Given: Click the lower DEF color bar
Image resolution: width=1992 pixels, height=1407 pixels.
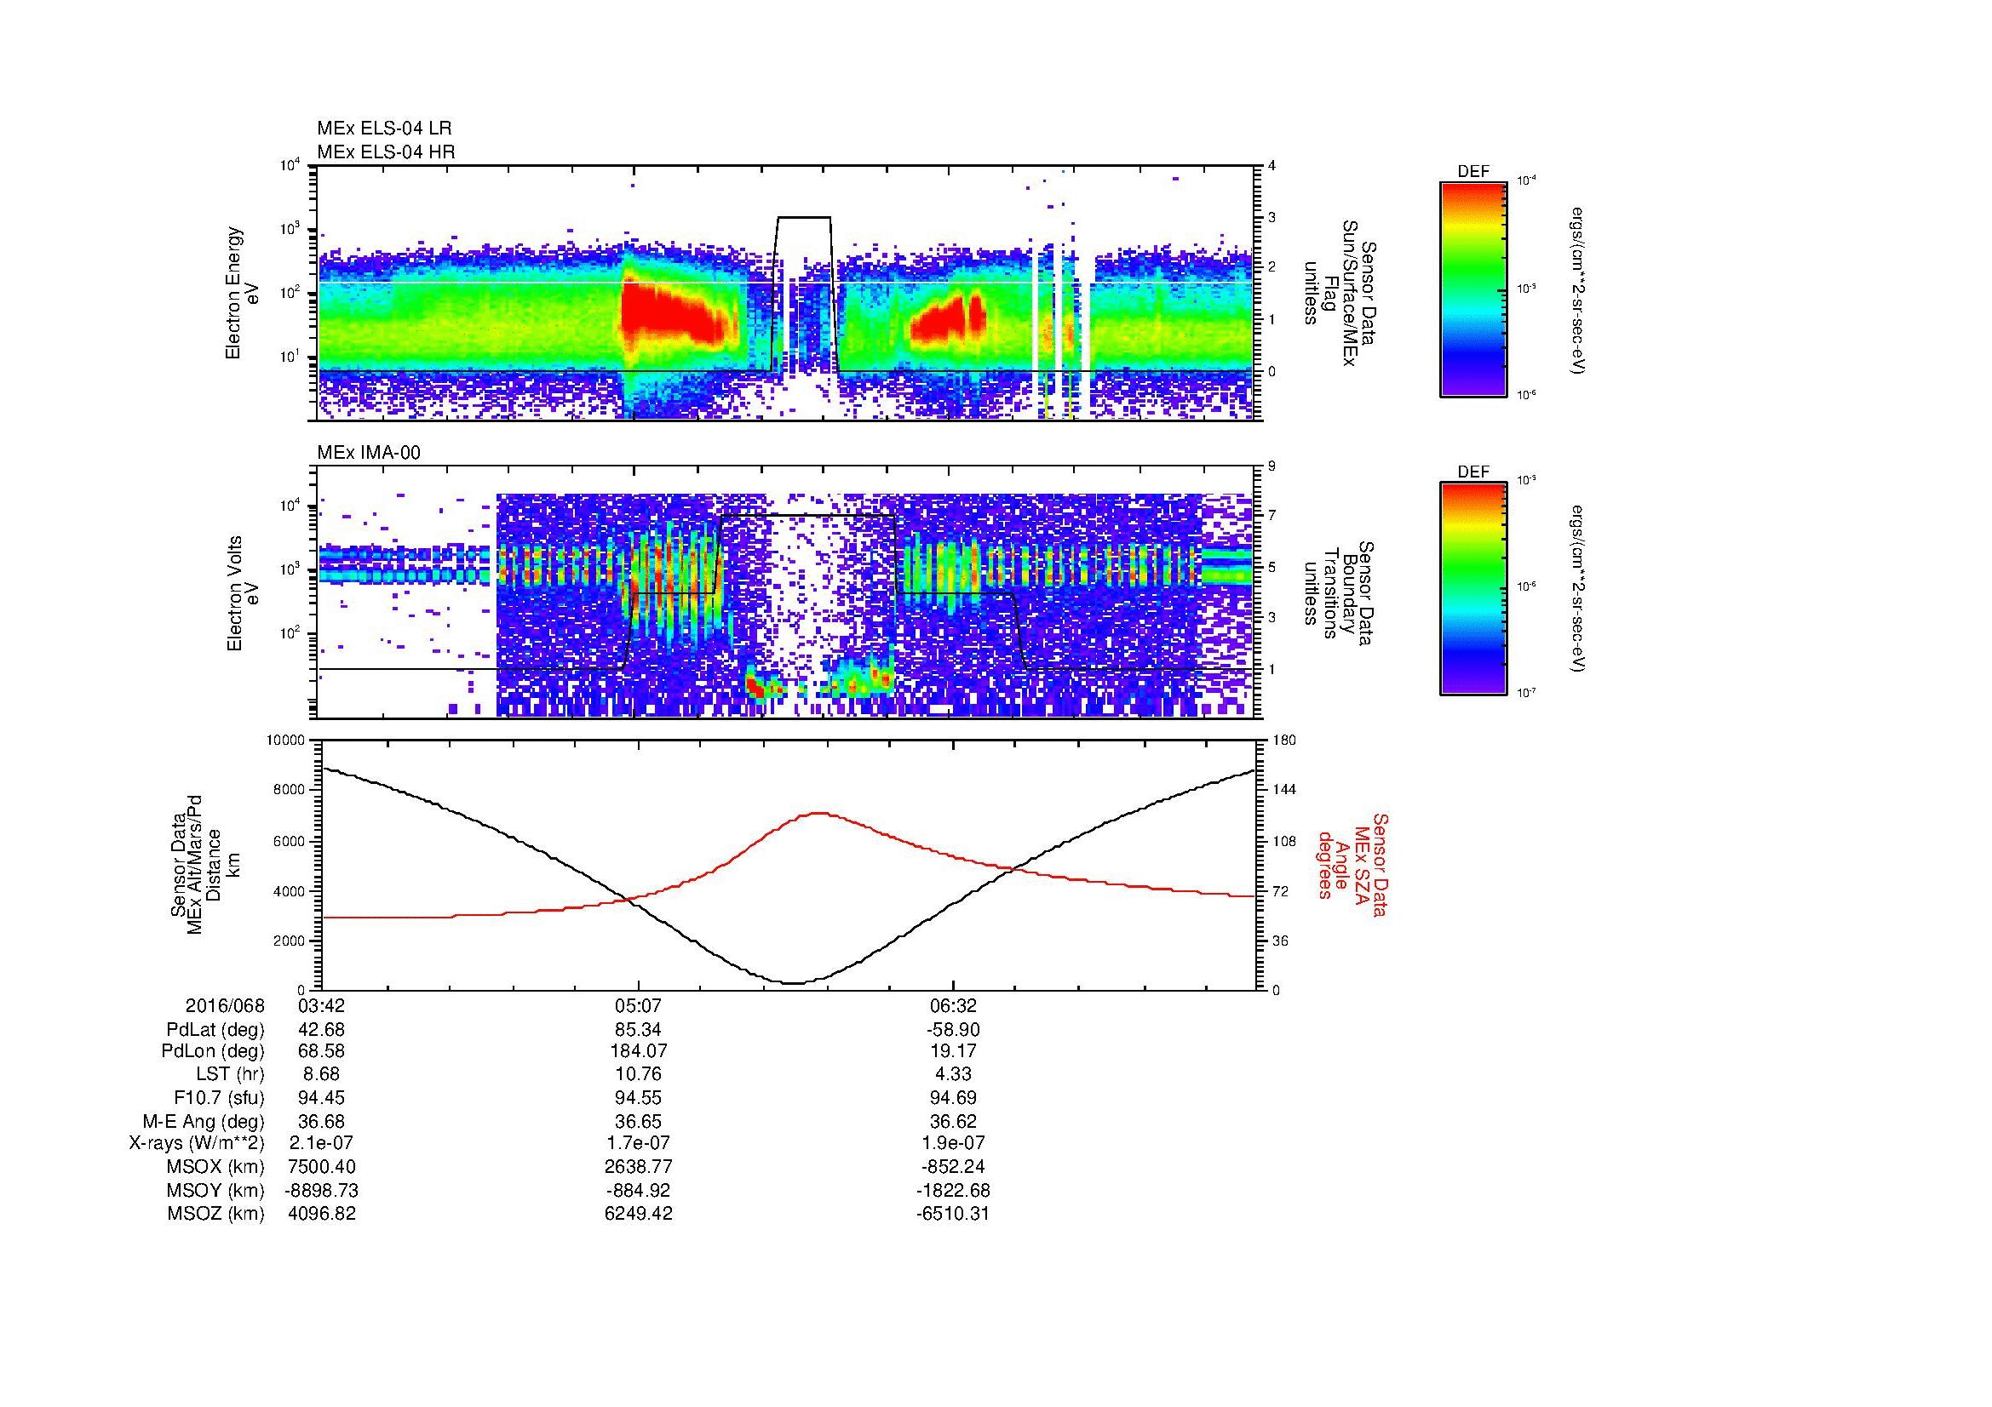Looking at the screenshot, I should pyautogui.click(x=1473, y=589).
